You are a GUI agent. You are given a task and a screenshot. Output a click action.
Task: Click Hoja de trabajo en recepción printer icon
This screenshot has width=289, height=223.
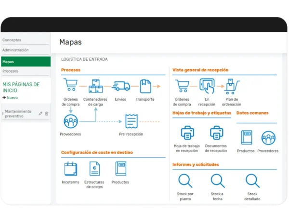click(187, 133)
